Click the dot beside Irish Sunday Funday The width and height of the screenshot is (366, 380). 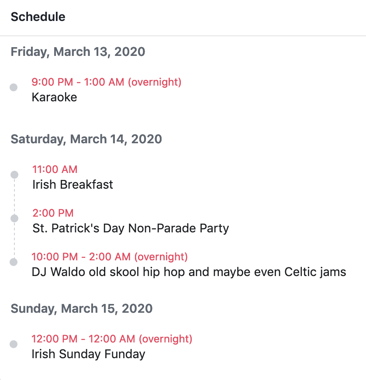point(14,344)
